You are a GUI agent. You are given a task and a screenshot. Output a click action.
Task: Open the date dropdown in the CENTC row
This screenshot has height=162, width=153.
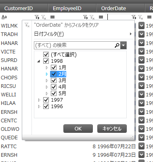coord(141,120)
